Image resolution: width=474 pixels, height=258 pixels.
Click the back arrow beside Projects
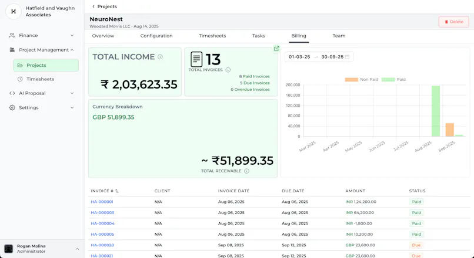94,6
